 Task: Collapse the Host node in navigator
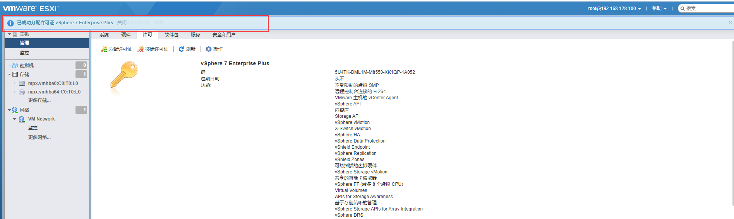tap(9, 34)
